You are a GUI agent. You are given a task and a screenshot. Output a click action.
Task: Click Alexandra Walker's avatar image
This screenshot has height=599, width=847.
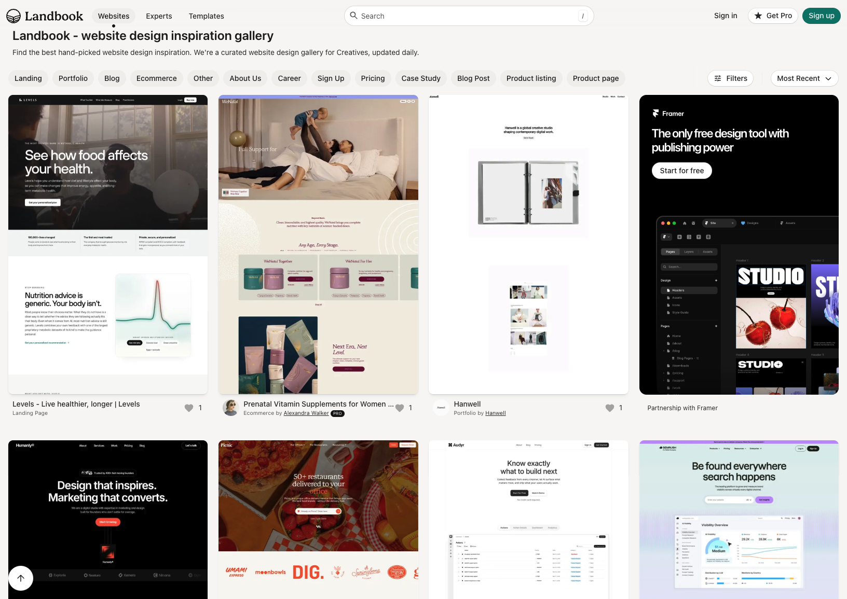[231, 408]
